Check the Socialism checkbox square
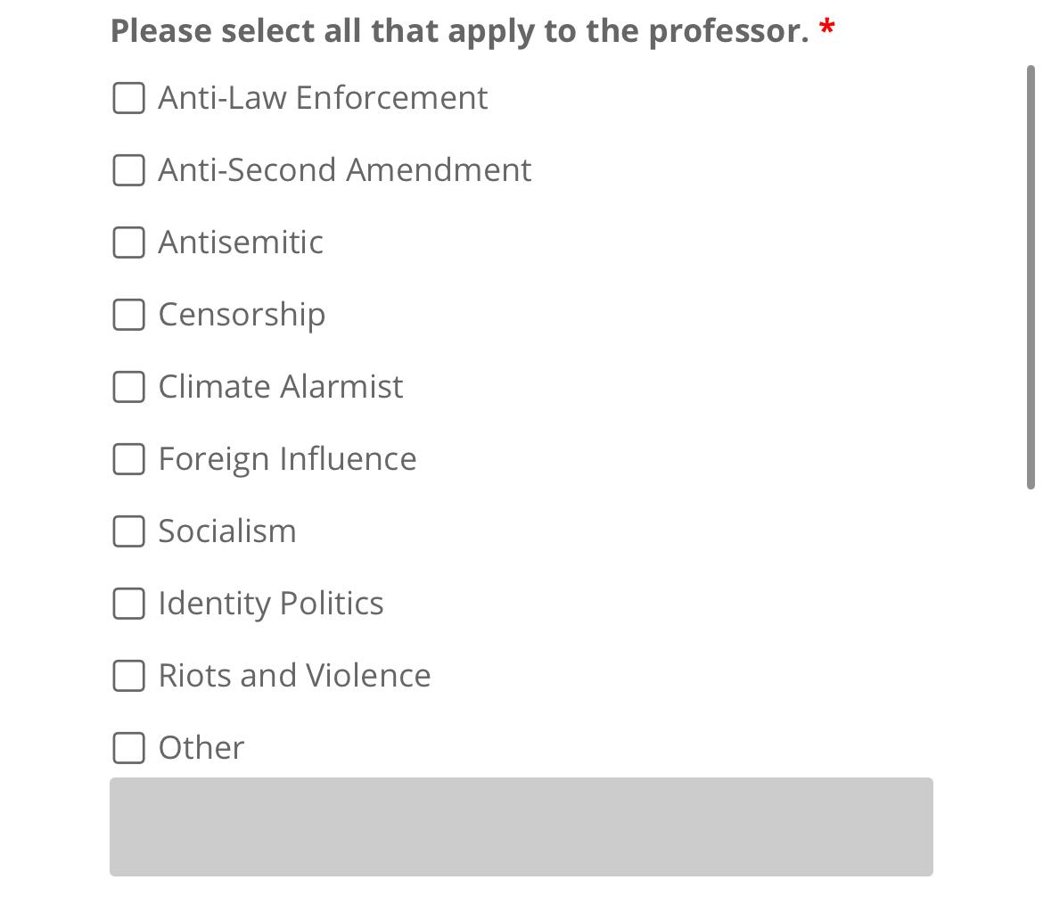This screenshot has width=1043, height=905. click(x=128, y=531)
